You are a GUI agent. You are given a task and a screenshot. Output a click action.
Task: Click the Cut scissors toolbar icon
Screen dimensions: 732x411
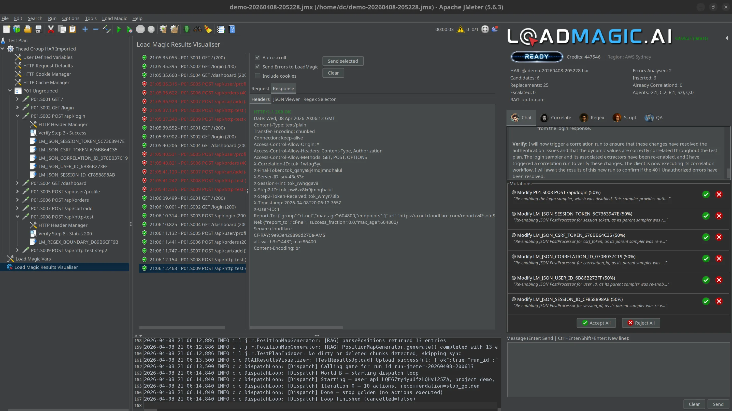pyautogui.click(x=51, y=29)
